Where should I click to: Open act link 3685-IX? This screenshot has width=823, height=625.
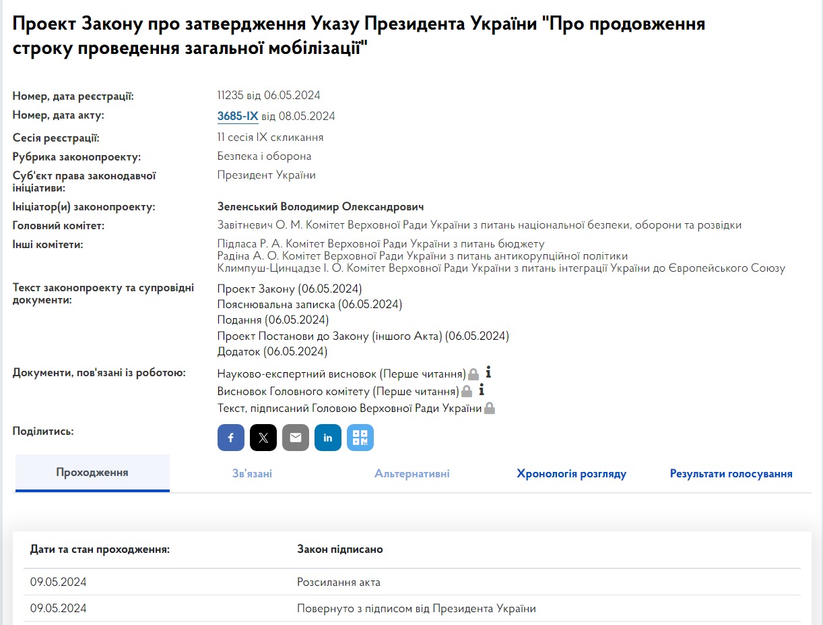click(238, 116)
